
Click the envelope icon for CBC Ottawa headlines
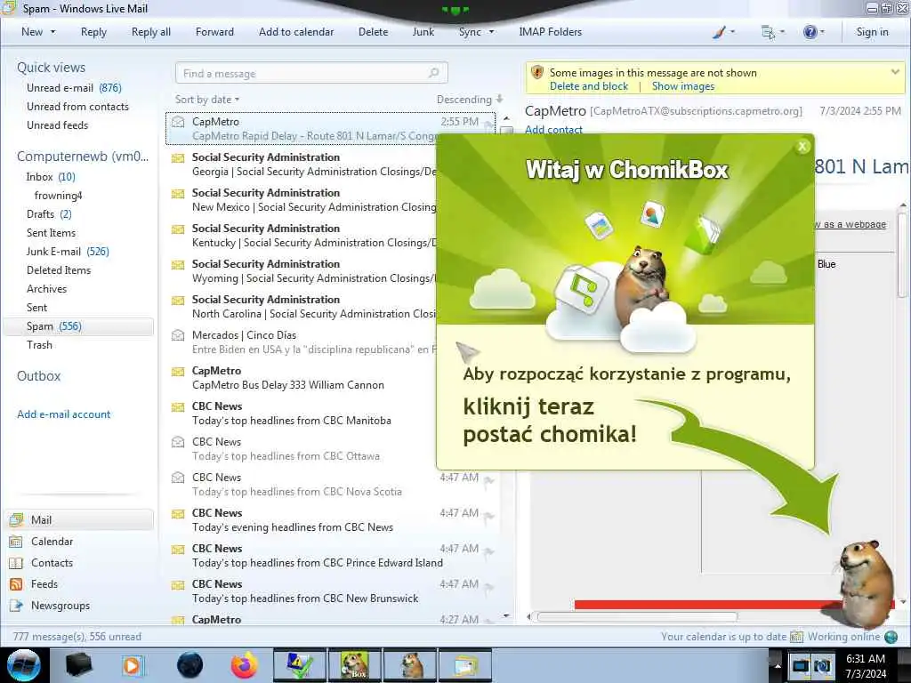point(178,442)
